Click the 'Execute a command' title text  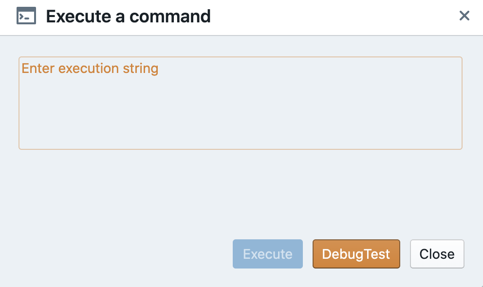point(128,16)
